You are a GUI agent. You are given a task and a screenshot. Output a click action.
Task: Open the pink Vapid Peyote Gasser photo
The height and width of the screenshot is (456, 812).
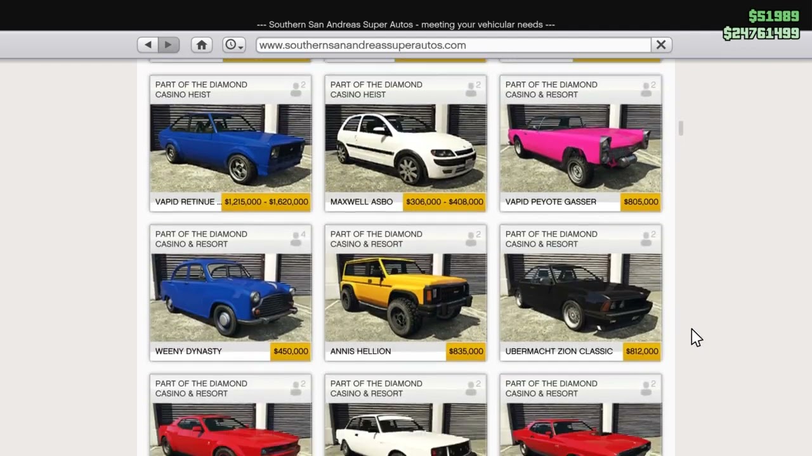click(581, 148)
